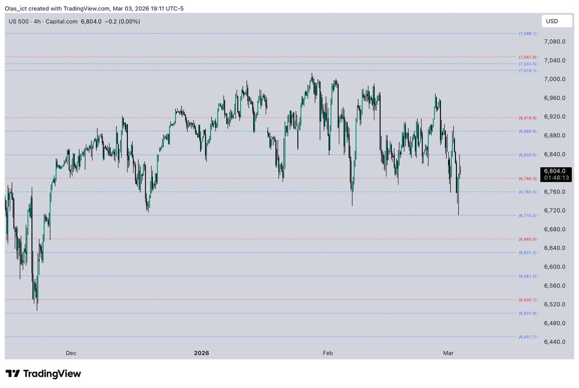This screenshot has height=388, width=579.
Task: Click the 6,680.0 price axis tick
Action: pyautogui.click(x=554, y=230)
